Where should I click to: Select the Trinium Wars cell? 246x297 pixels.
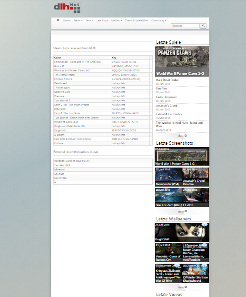tap(82, 88)
